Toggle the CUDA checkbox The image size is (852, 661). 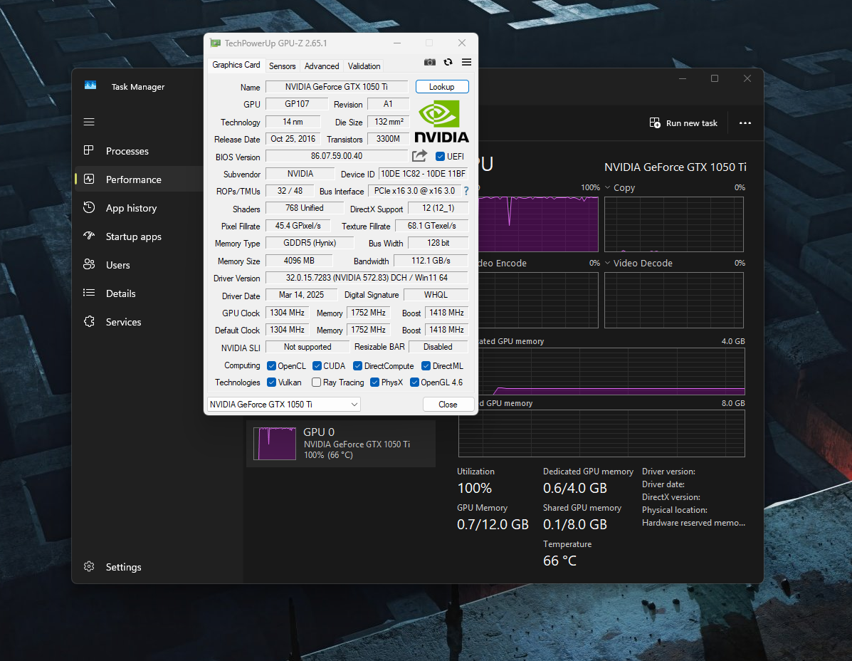[317, 366]
